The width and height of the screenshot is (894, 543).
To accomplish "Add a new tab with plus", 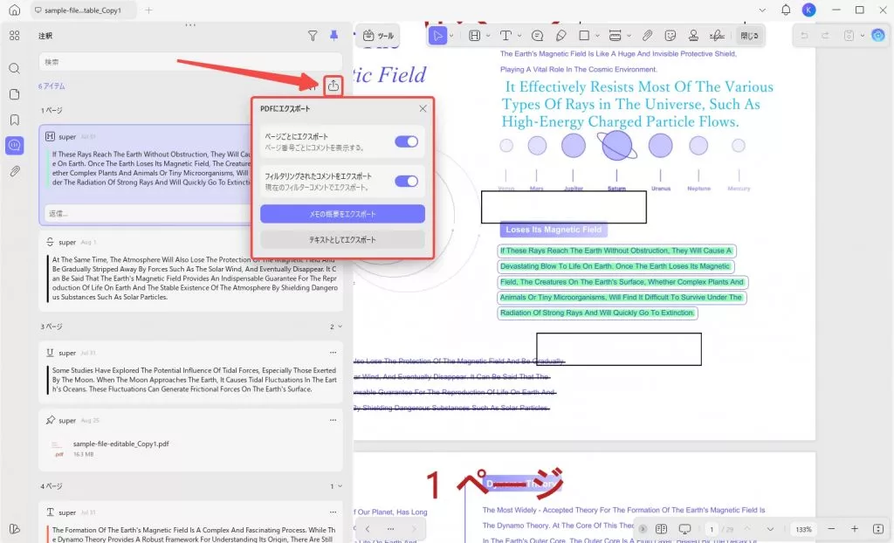I will pos(148,10).
